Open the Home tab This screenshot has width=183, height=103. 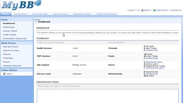coord(6,14)
